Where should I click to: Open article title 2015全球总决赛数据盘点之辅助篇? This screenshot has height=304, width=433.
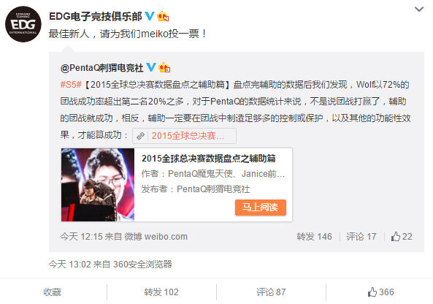tap(209, 159)
